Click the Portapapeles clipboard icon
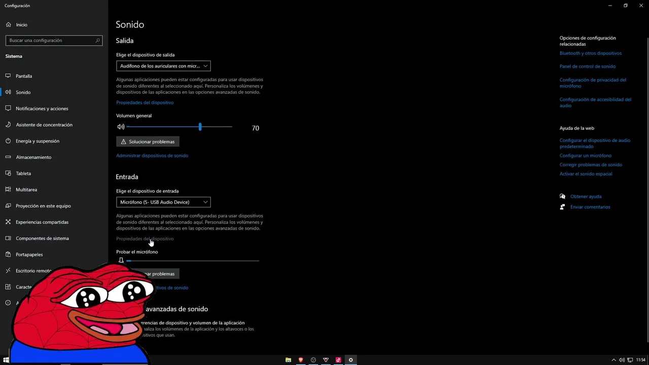The height and width of the screenshot is (365, 649). pos(8,254)
